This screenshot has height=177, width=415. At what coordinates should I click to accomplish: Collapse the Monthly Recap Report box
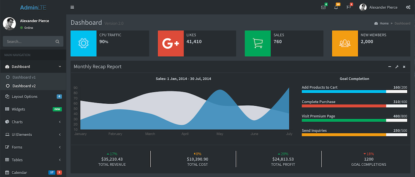(x=389, y=66)
